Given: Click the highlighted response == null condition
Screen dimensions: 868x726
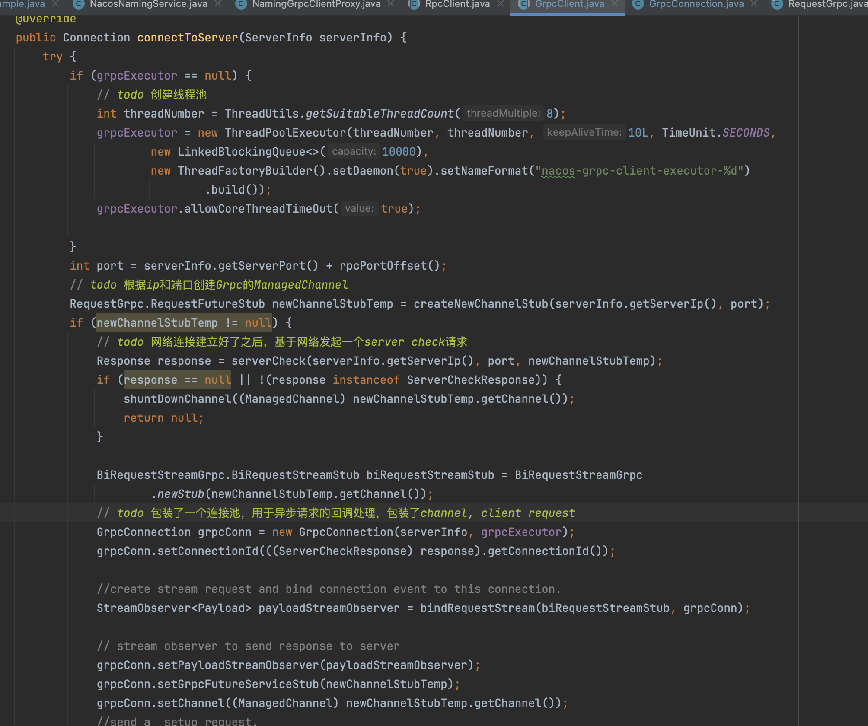Looking at the screenshot, I should [x=177, y=380].
